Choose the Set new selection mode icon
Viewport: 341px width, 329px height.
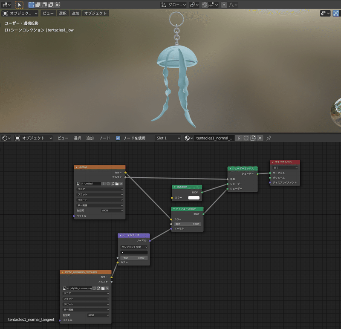(31, 5)
